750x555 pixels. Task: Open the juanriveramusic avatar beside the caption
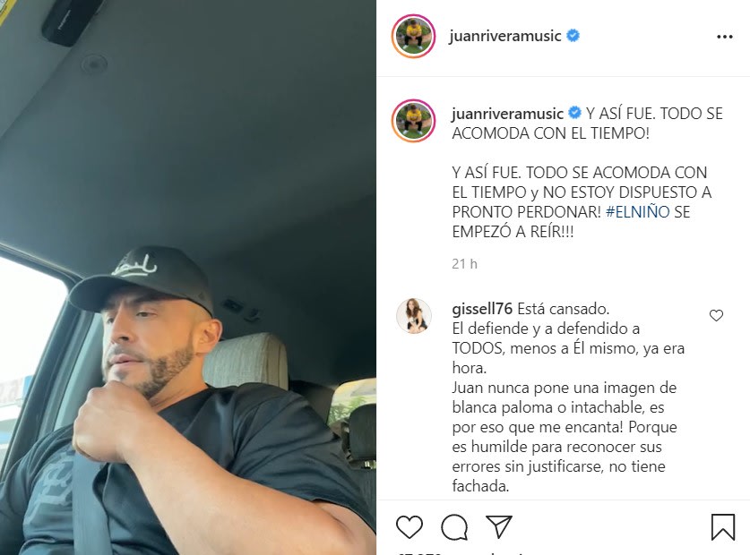pos(413,121)
